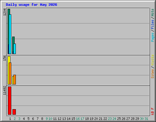Select day 25 on the x-axis

click(x=119, y=119)
